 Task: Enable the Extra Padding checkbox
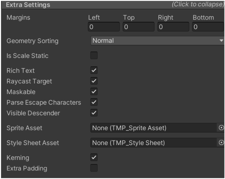pyautogui.click(x=94, y=168)
